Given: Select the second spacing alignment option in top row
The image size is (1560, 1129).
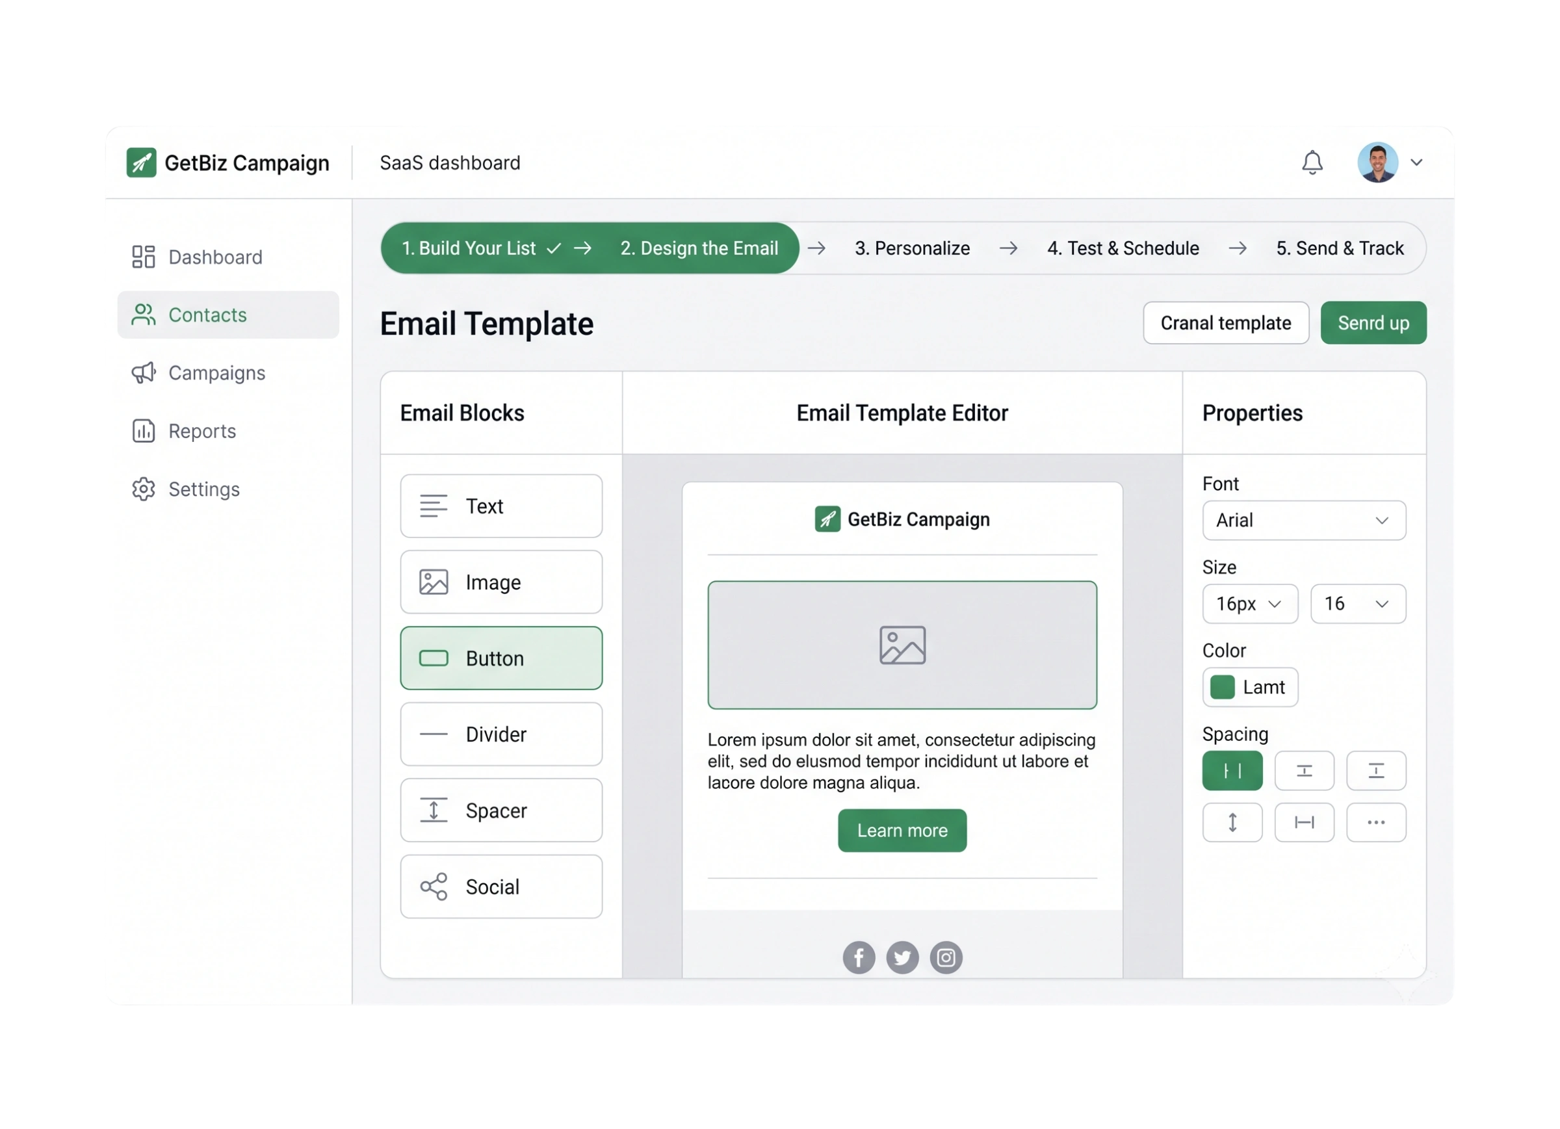Looking at the screenshot, I should point(1304,771).
